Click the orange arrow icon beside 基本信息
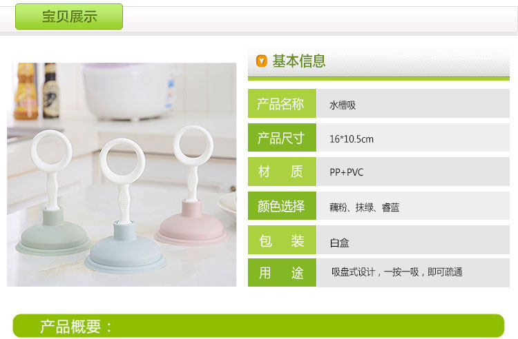Screen dimensions: 518x339 pyautogui.click(x=261, y=61)
